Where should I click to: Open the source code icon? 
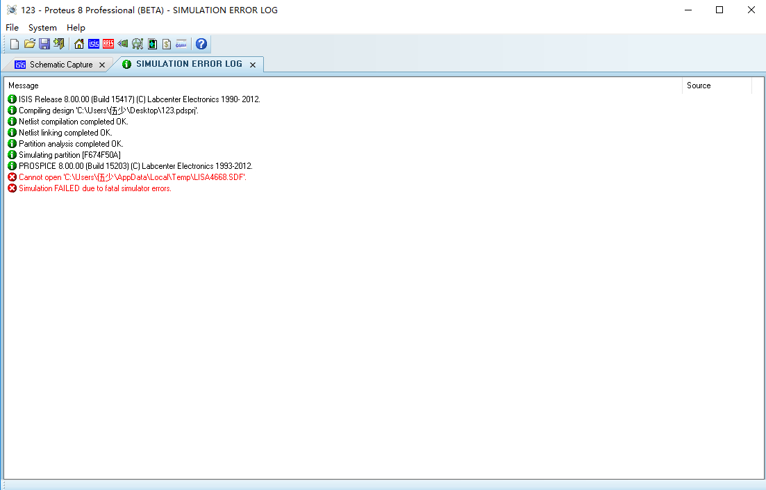(x=181, y=44)
